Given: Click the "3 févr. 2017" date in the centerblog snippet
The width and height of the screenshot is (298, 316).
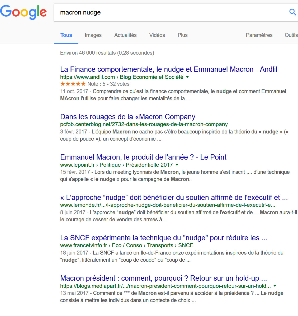Looking at the screenshot, I should click(74, 132).
